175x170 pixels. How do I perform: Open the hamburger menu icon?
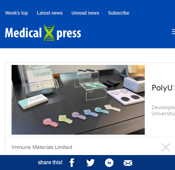173,32
